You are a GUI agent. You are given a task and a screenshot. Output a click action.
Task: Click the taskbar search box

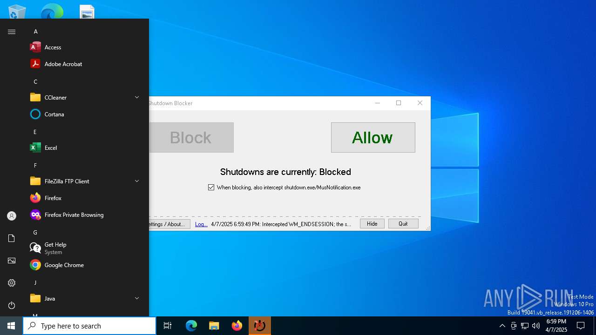point(89,326)
